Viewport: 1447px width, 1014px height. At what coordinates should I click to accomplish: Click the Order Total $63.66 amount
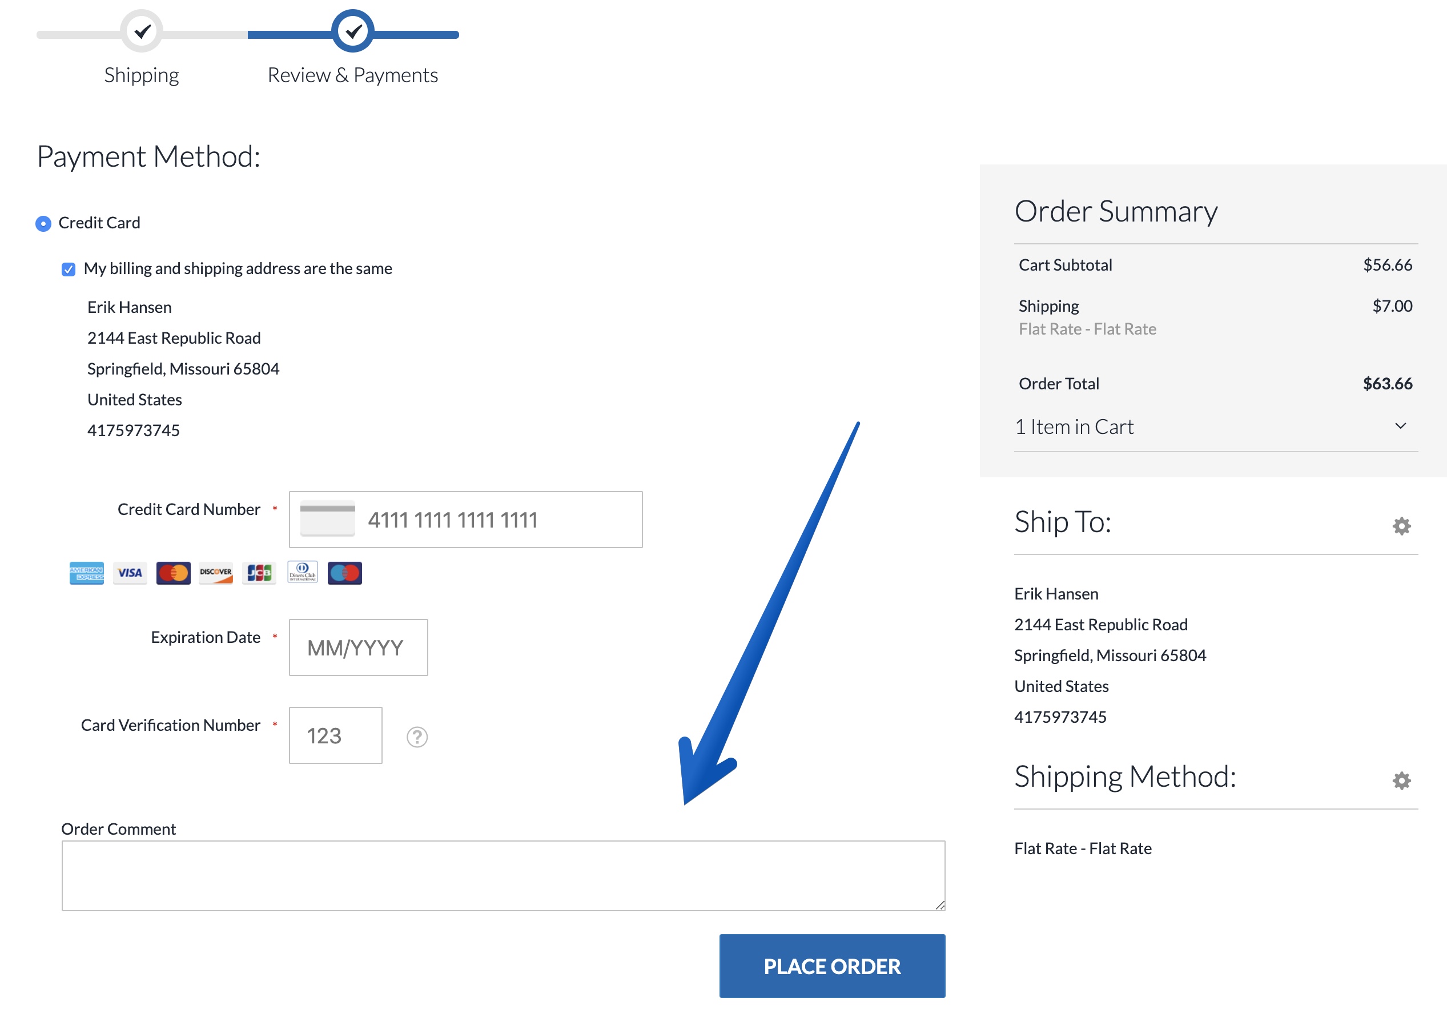point(1387,384)
